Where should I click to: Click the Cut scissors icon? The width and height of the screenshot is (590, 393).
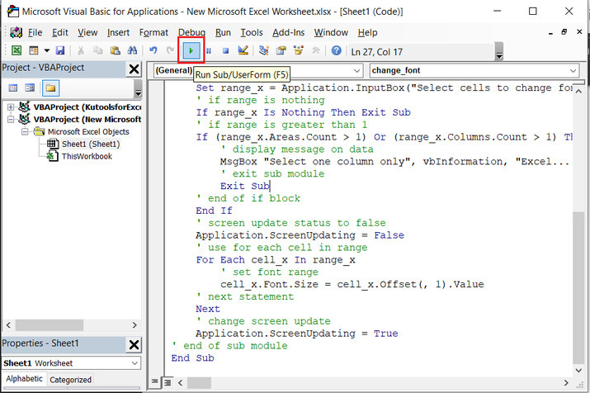point(81,50)
